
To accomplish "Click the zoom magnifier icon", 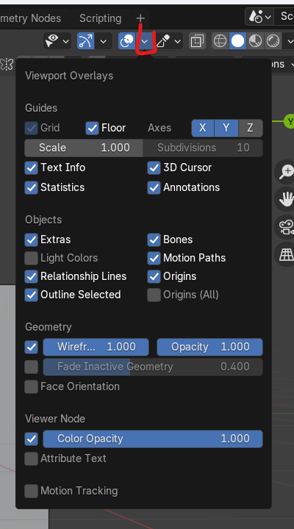I will coord(286,172).
